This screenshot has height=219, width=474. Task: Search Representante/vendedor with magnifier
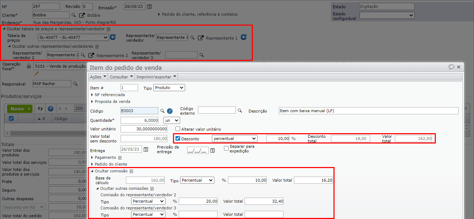pyautogui.click(x=192, y=37)
